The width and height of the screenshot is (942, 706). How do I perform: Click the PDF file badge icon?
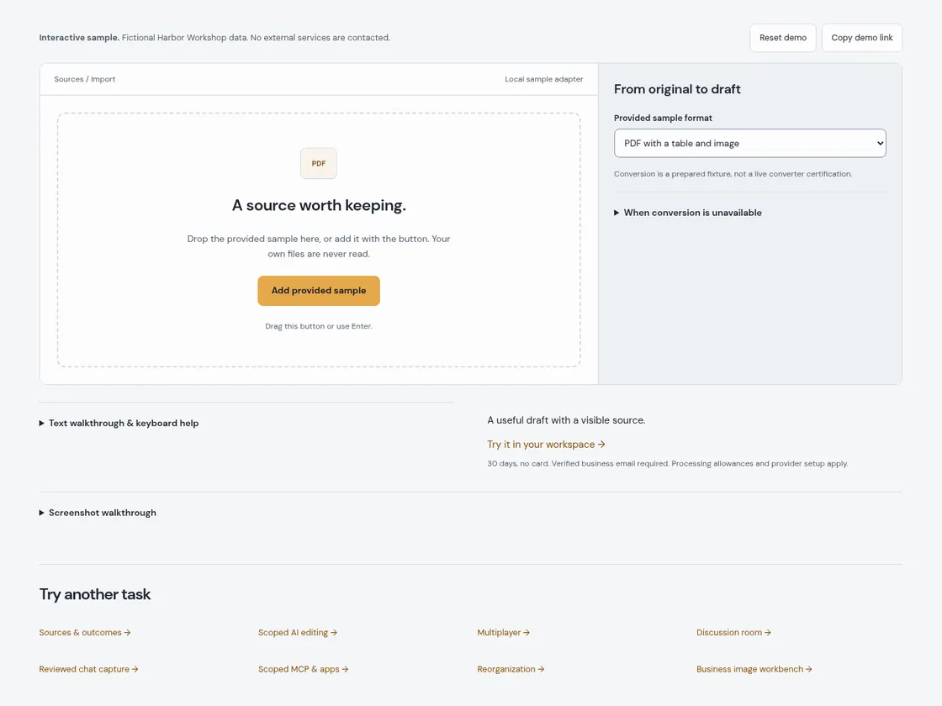319,163
